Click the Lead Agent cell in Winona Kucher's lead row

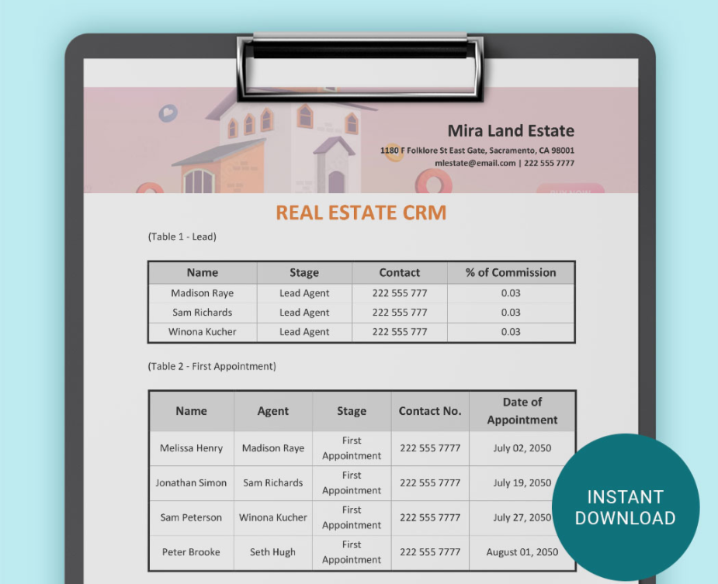coord(304,332)
